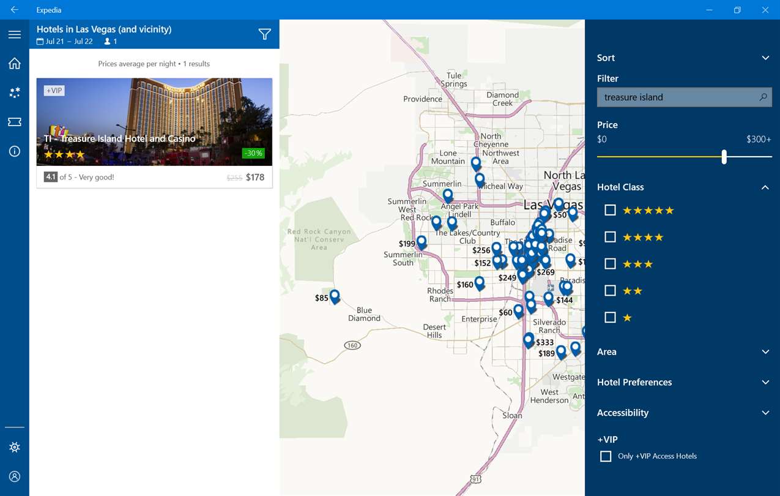Click the Hotel Class heading
The width and height of the screenshot is (780, 496).
click(620, 187)
